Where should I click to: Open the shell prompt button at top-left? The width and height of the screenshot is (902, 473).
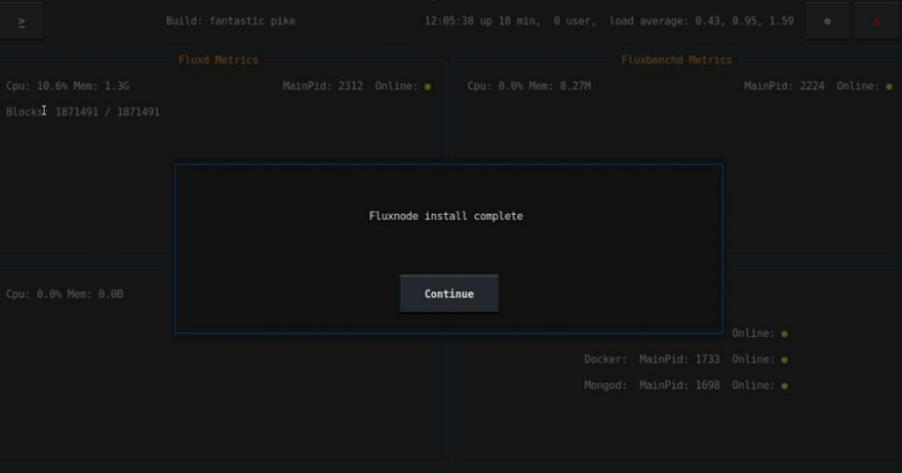tap(22, 22)
